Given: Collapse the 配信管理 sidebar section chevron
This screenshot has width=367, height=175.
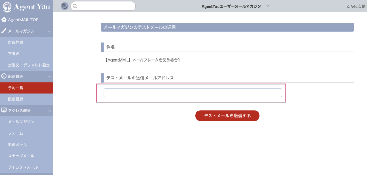Looking at the screenshot, I should point(49,77).
